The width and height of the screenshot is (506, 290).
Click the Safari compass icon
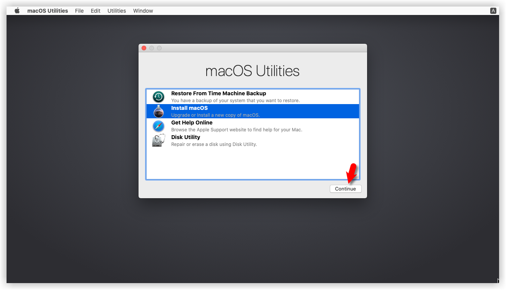pos(159,126)
